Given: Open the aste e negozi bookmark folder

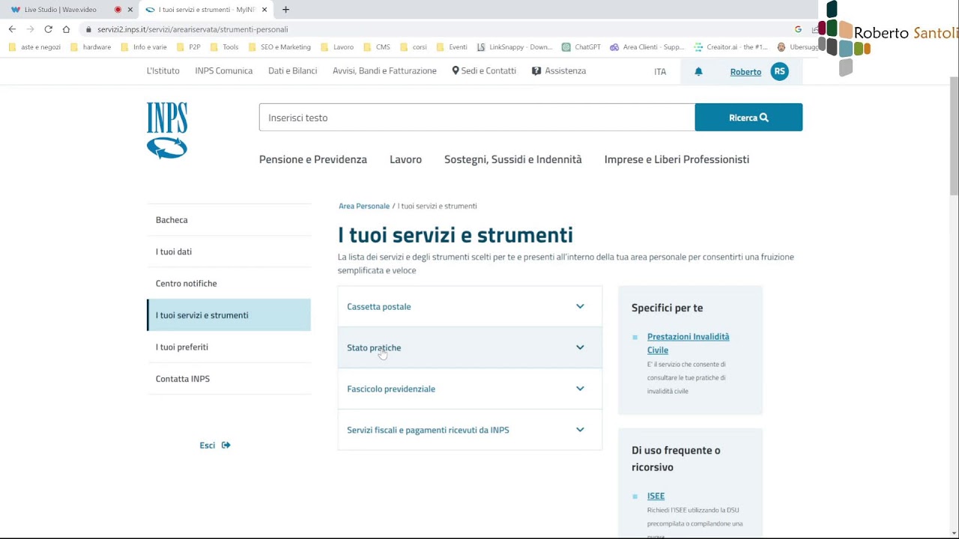Looking at the screenshot, I should point(34,46).
